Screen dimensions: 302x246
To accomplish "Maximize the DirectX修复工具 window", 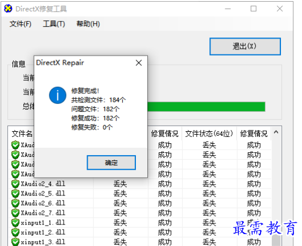I will coord(254,9).
